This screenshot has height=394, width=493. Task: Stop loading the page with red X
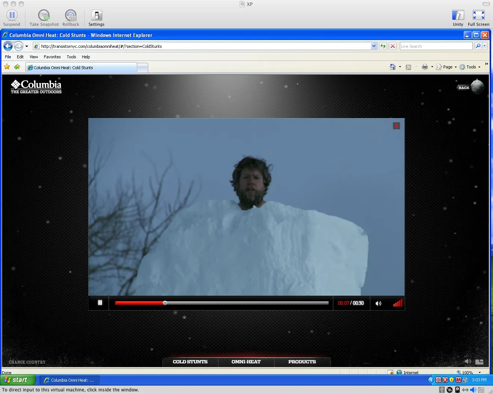[x=393, y=46]
